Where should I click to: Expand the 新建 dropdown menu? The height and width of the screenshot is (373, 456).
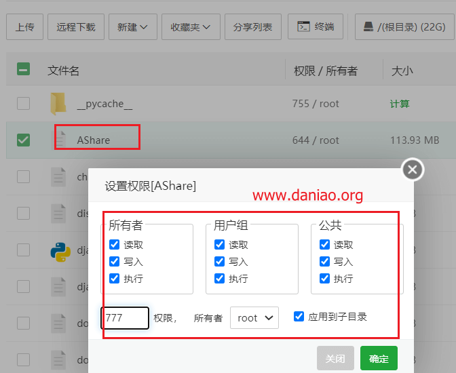click(133, 26)
